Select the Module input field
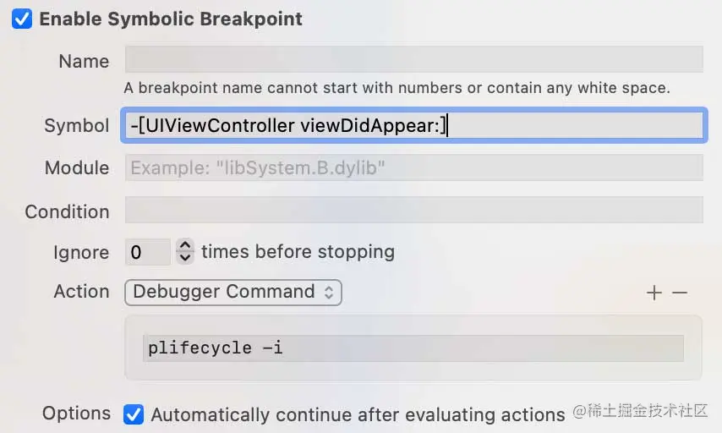This screenshot has width=722, height=433. (414, 167)
